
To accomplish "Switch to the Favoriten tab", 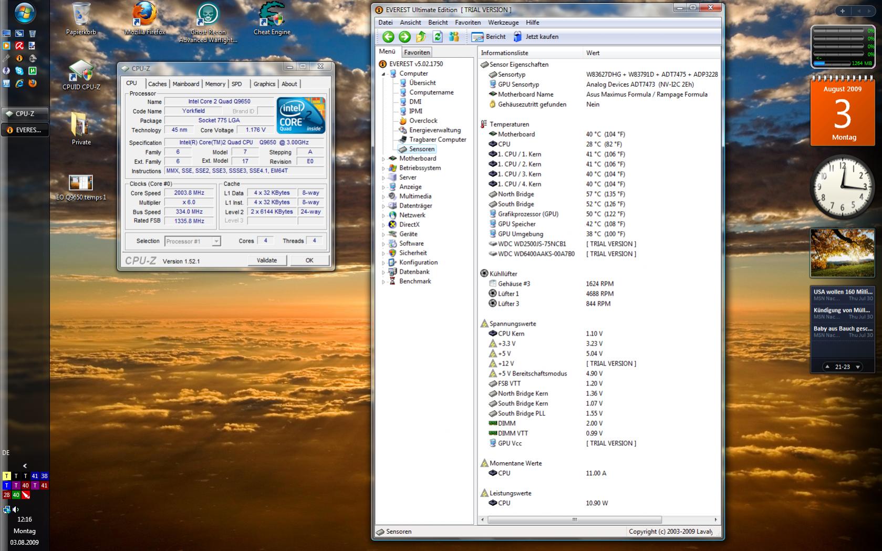I will [417, 53].
